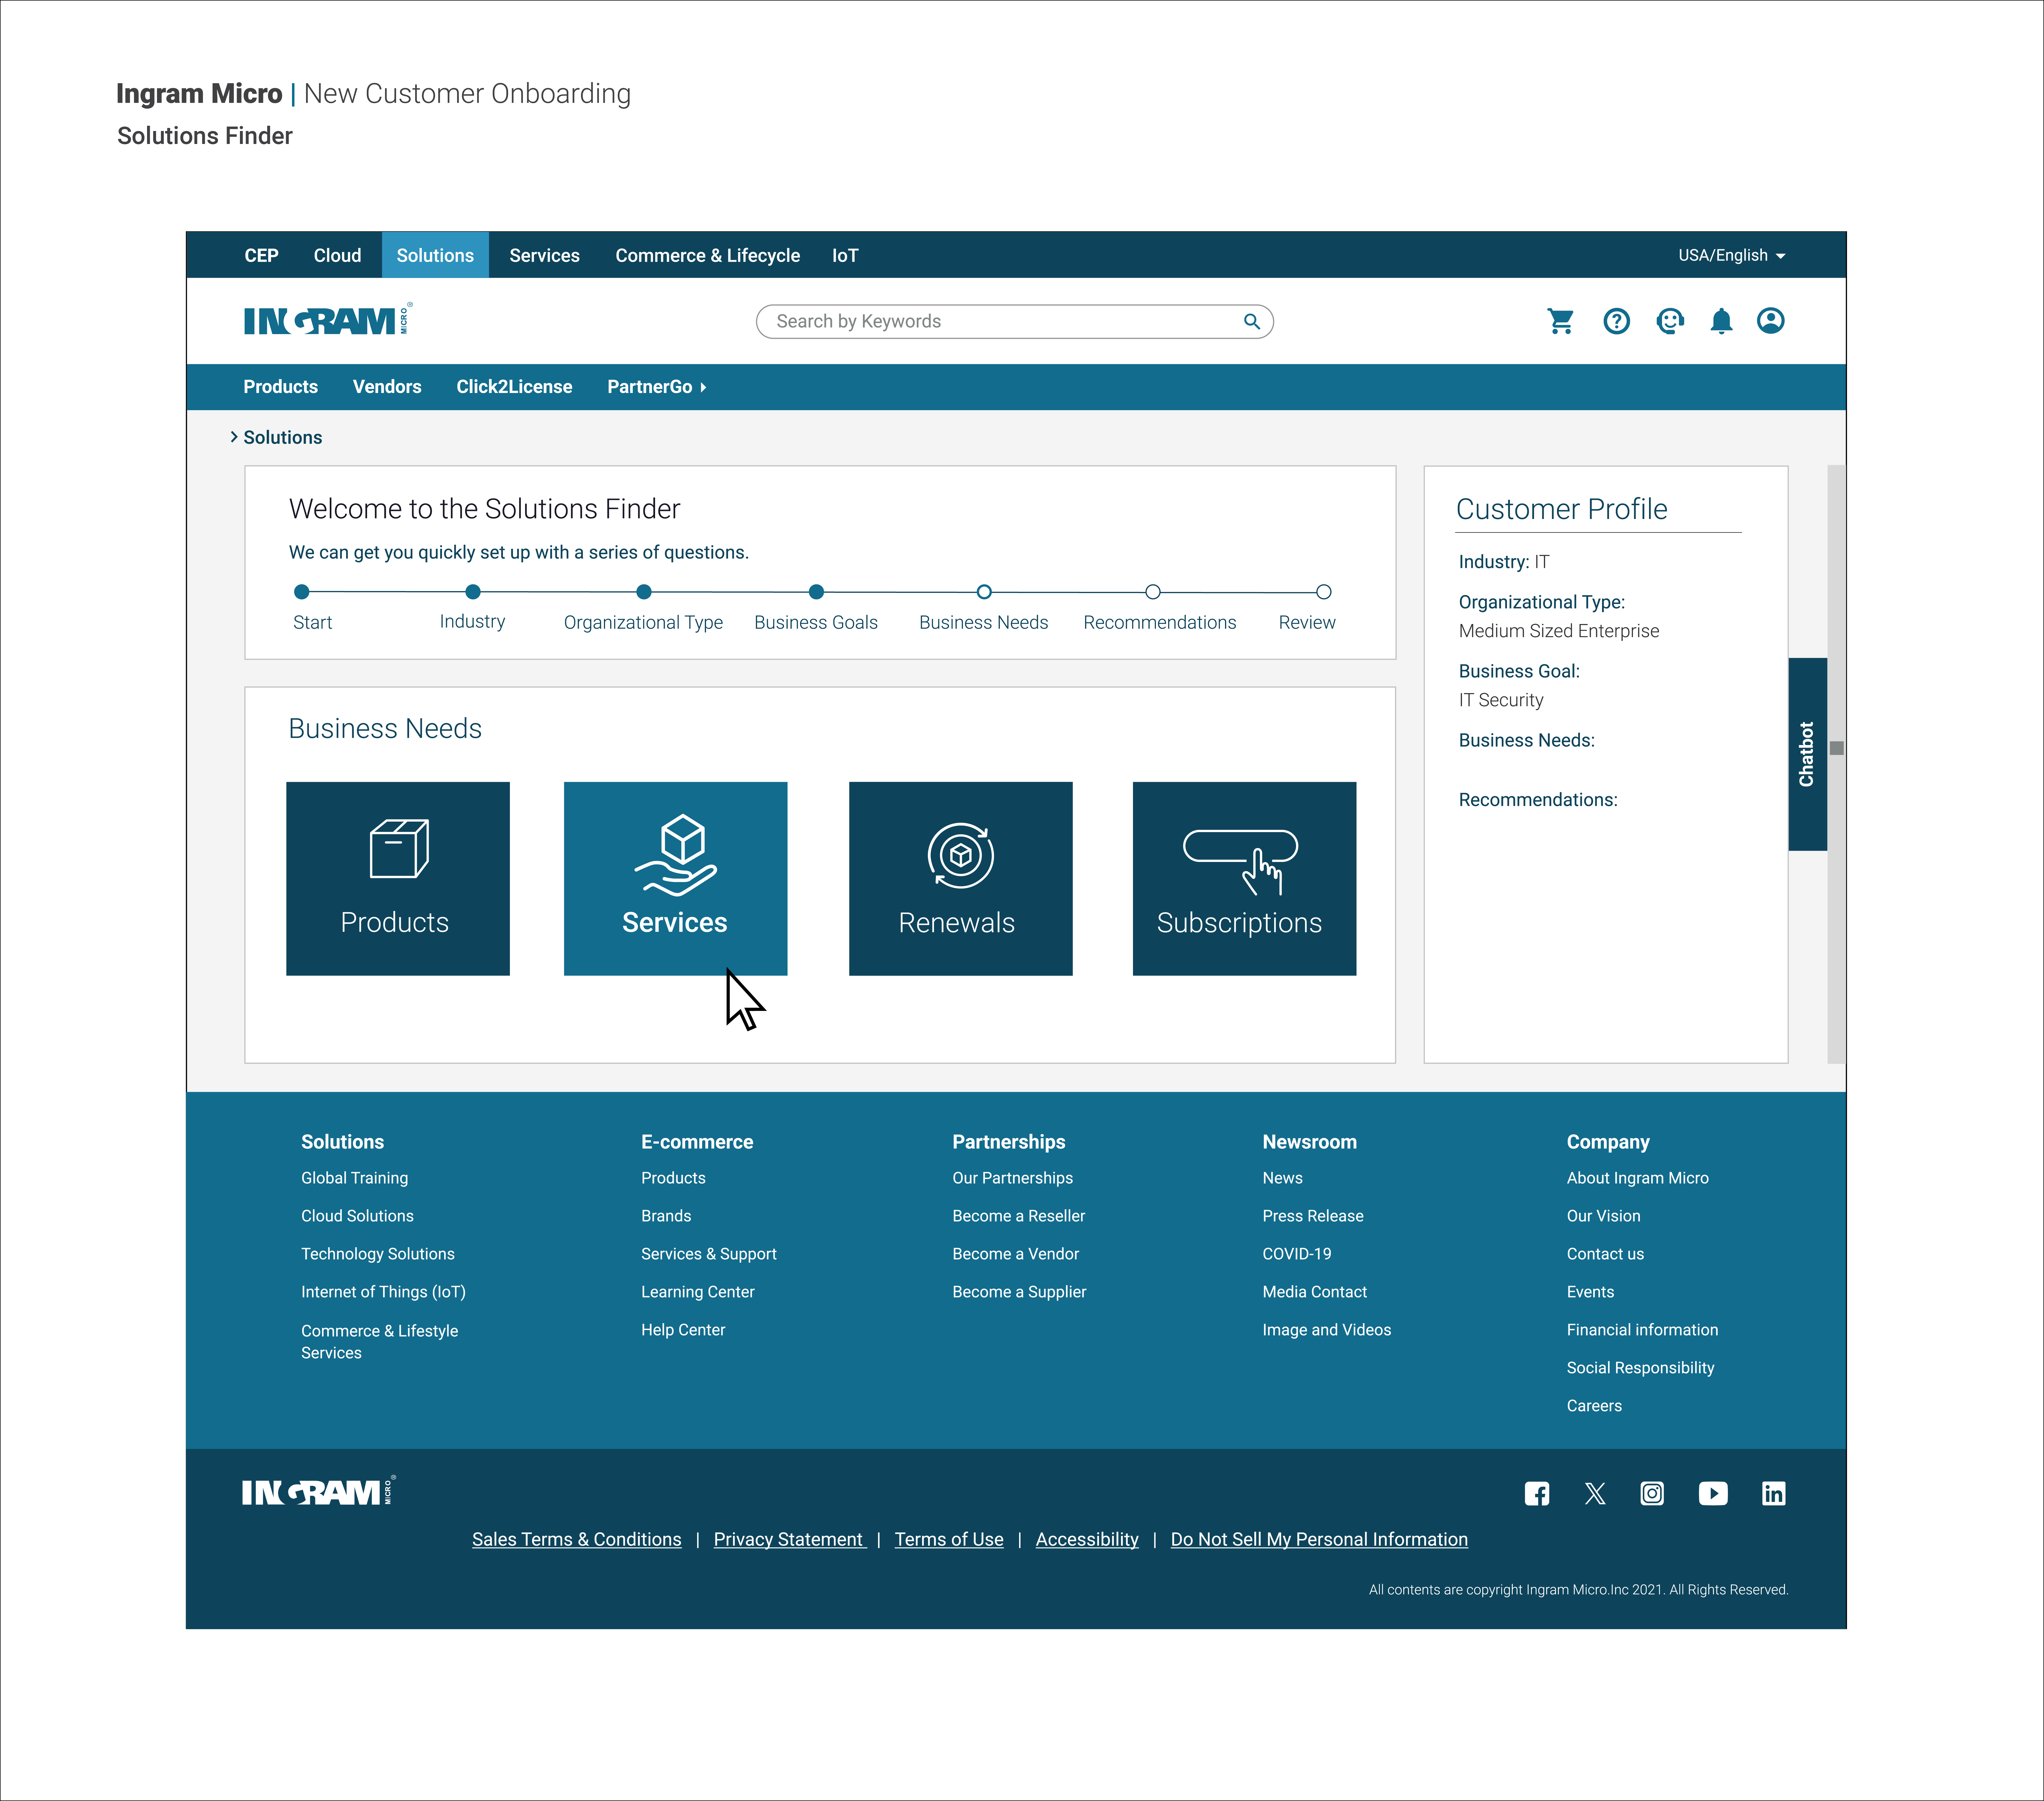Switch to the Cloud top tab
Viewport: 2044px width, 1801px height.
(337, 255)
